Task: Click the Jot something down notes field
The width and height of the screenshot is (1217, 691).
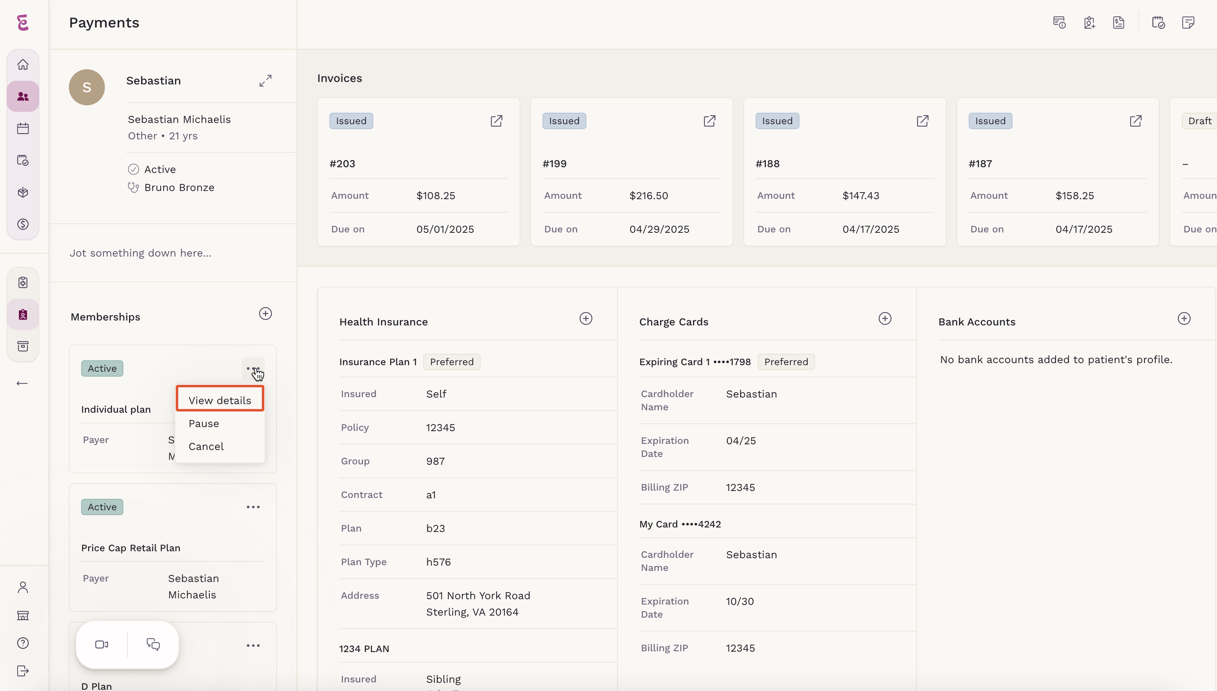Action: 141,253
